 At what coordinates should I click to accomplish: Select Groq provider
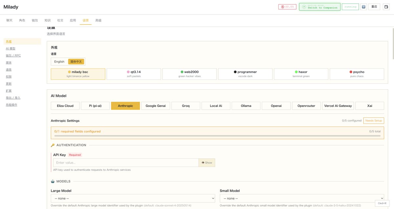coord(186,106)
